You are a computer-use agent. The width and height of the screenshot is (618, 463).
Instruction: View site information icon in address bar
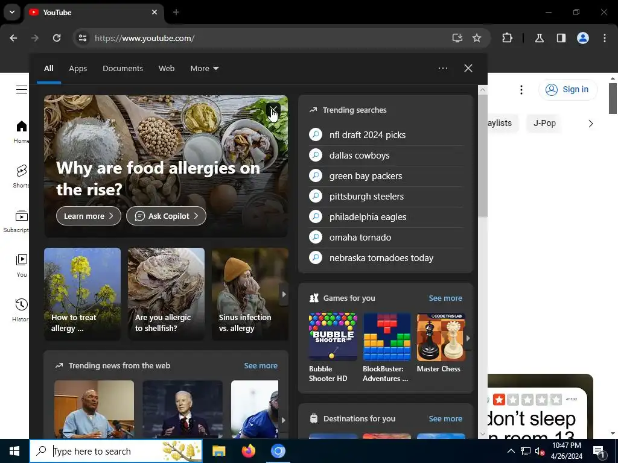83,38
